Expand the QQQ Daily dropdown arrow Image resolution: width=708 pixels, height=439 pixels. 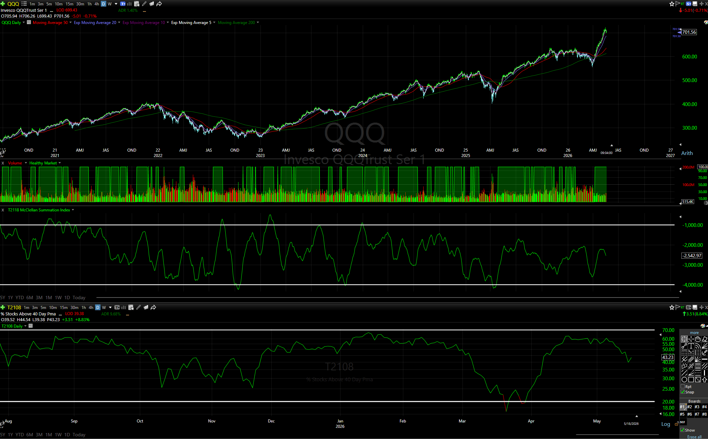(x=24, y=23)
